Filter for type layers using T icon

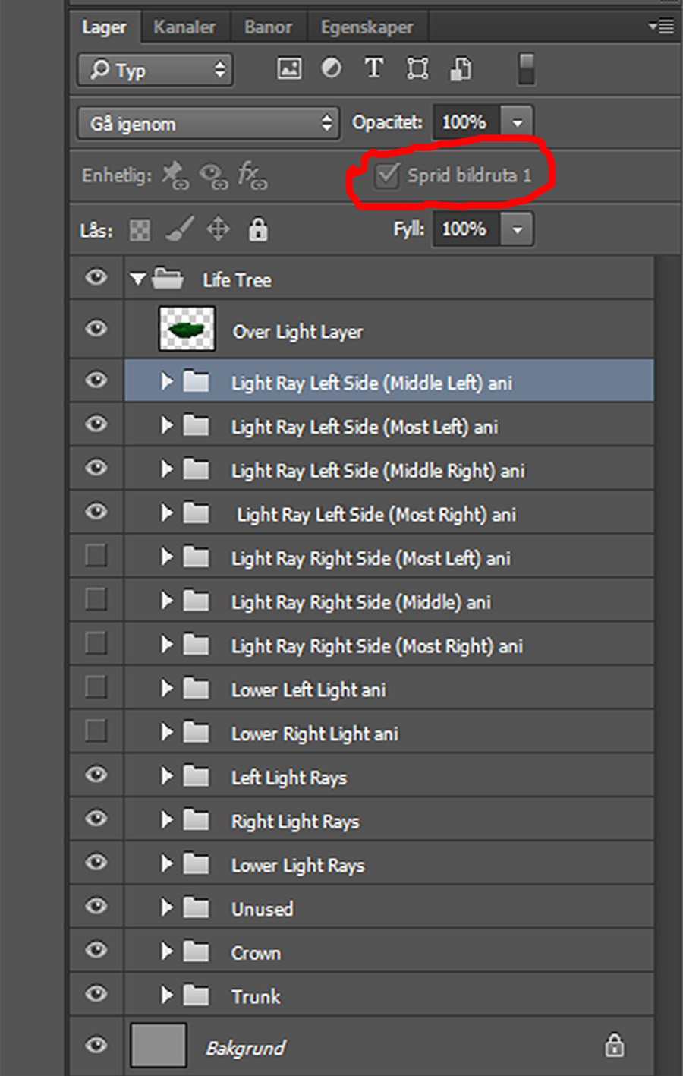[x=373, y=68]
